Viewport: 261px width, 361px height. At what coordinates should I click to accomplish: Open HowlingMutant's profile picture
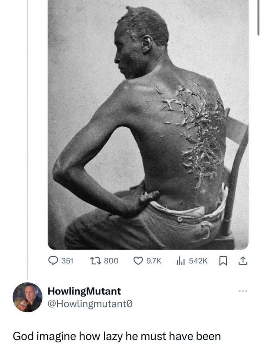(28, 298)
